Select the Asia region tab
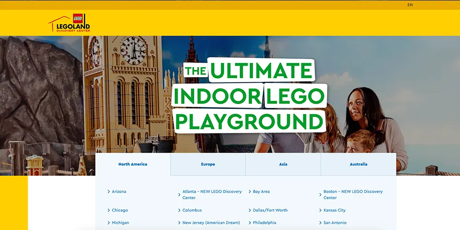 pyautogui.click(x=283, y=164)
